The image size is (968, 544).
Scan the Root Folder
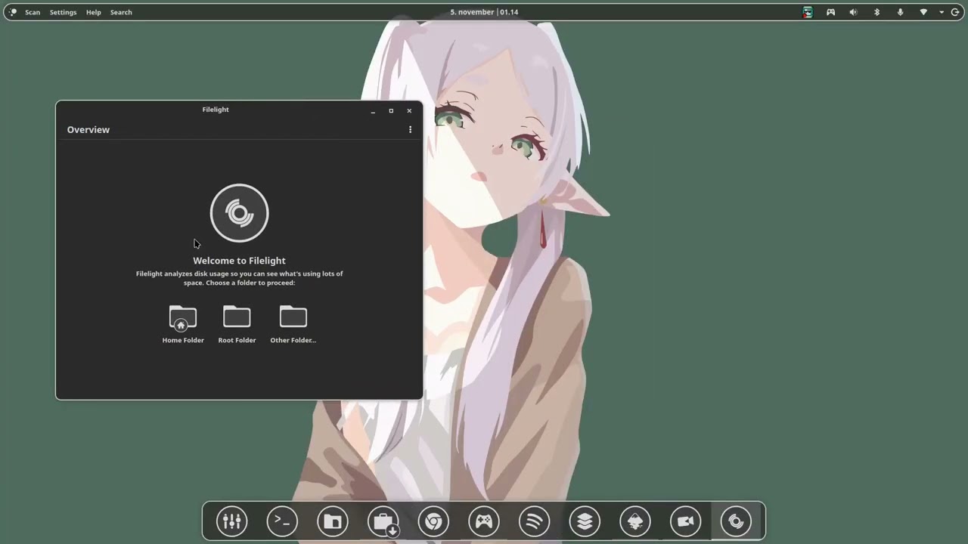237,325
